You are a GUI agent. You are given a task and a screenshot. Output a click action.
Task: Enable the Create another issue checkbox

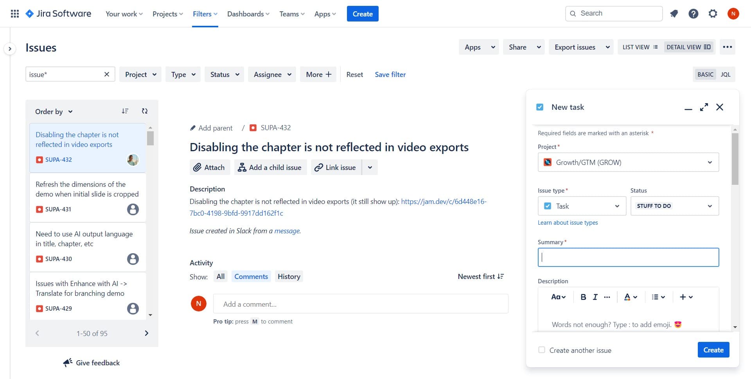(x=542, y=350)
